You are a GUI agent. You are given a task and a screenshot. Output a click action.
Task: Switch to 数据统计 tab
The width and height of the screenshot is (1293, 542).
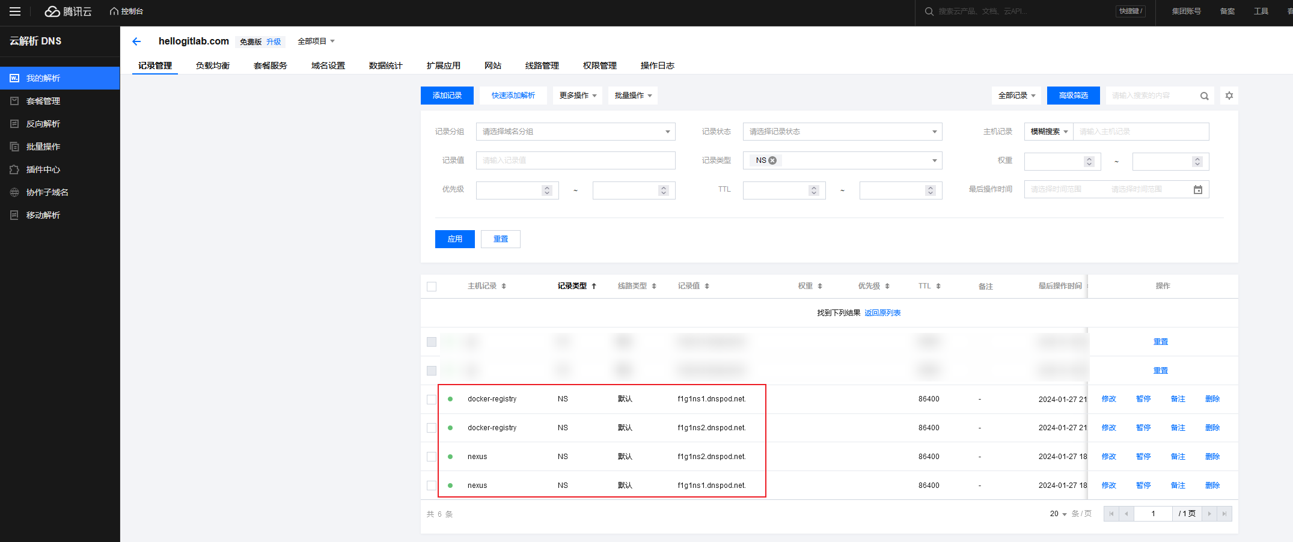tap(386, 65)
